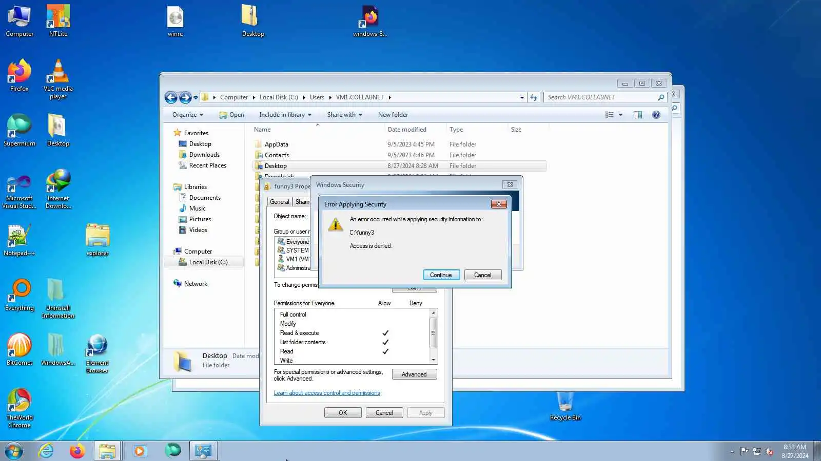Click Open in the Explorer toolbar
The height and width of the screenshot is (461, 821).
click(x=231, y=115)
